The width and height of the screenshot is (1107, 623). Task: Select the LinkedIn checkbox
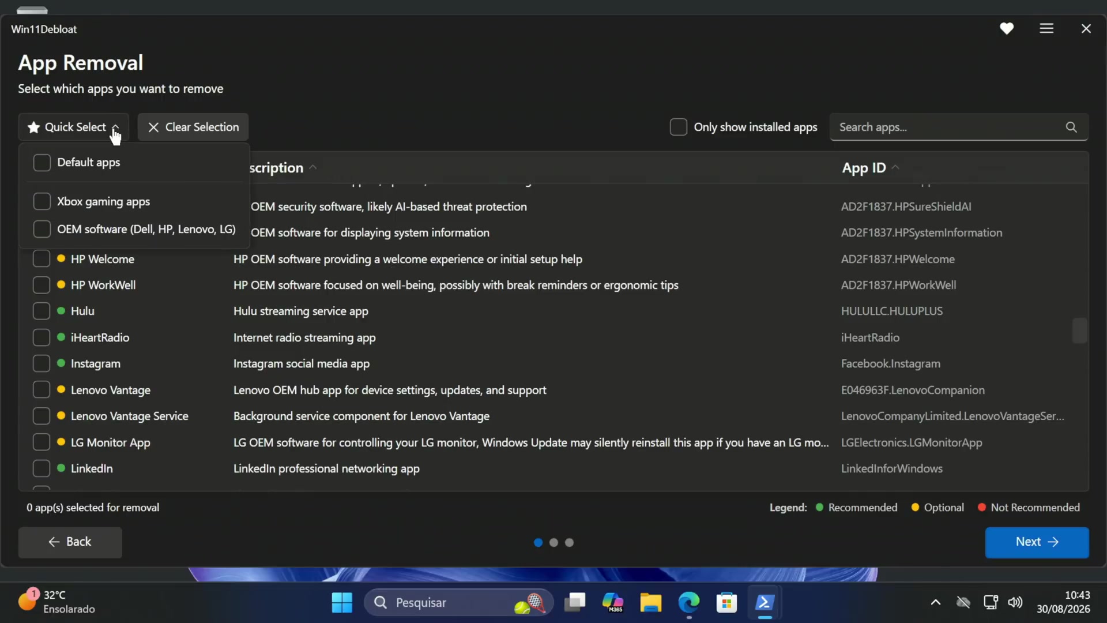(x=42, y=468)
